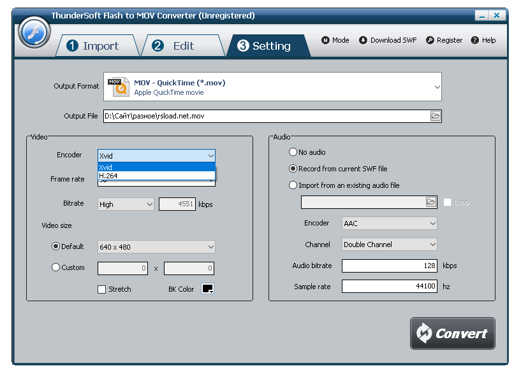
Task: Click the Mode icon button
Action: [x=325, y=40]
